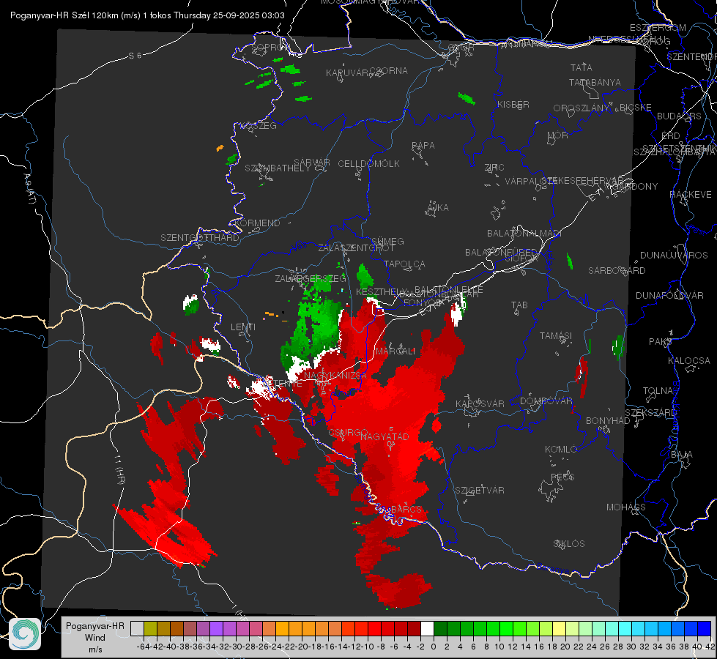This screenshot has width=717, height=659.
Task: Click the olive -64 m/s legend swatch
Action: [150, 628]
